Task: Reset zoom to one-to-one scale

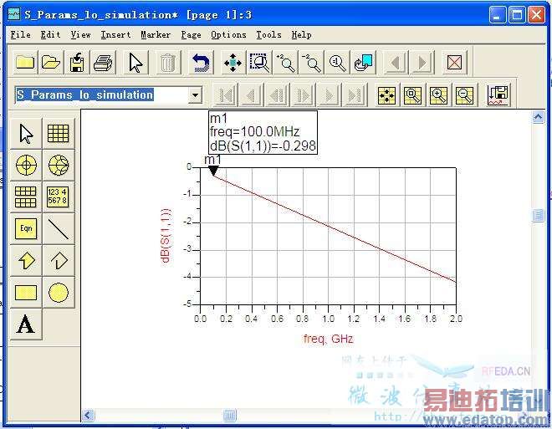Action: tap(337, 63)
